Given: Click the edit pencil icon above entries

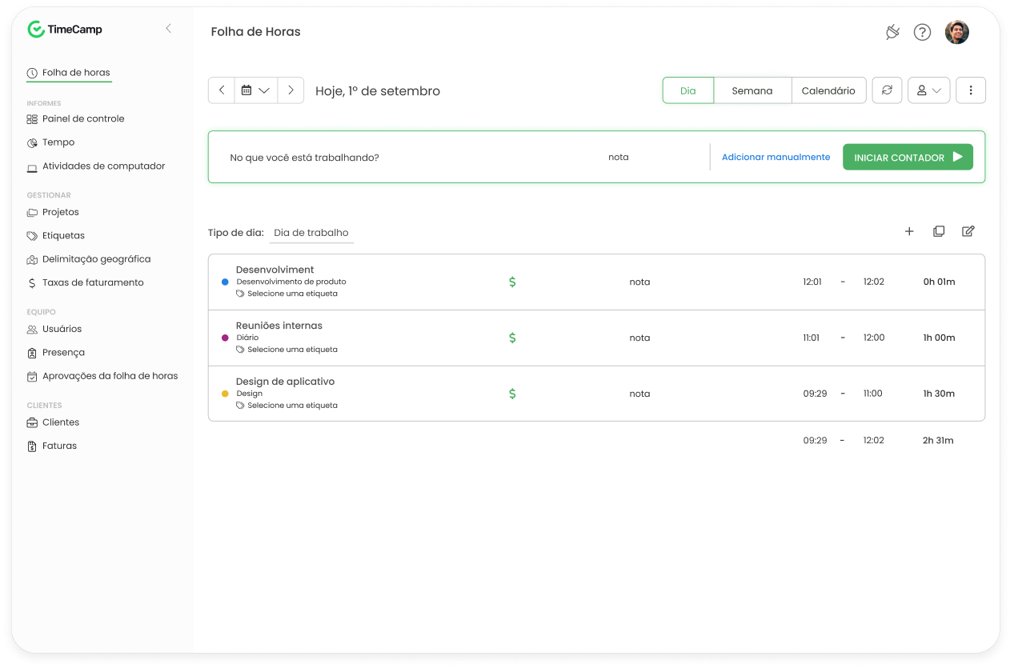Looking at the screenshot, I should click(x=968, y=231).
